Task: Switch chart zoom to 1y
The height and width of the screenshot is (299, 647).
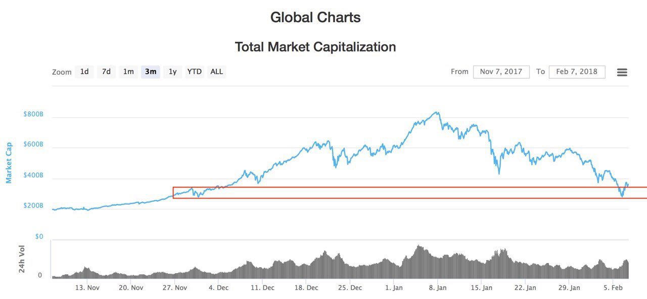Action: (172, 72)
